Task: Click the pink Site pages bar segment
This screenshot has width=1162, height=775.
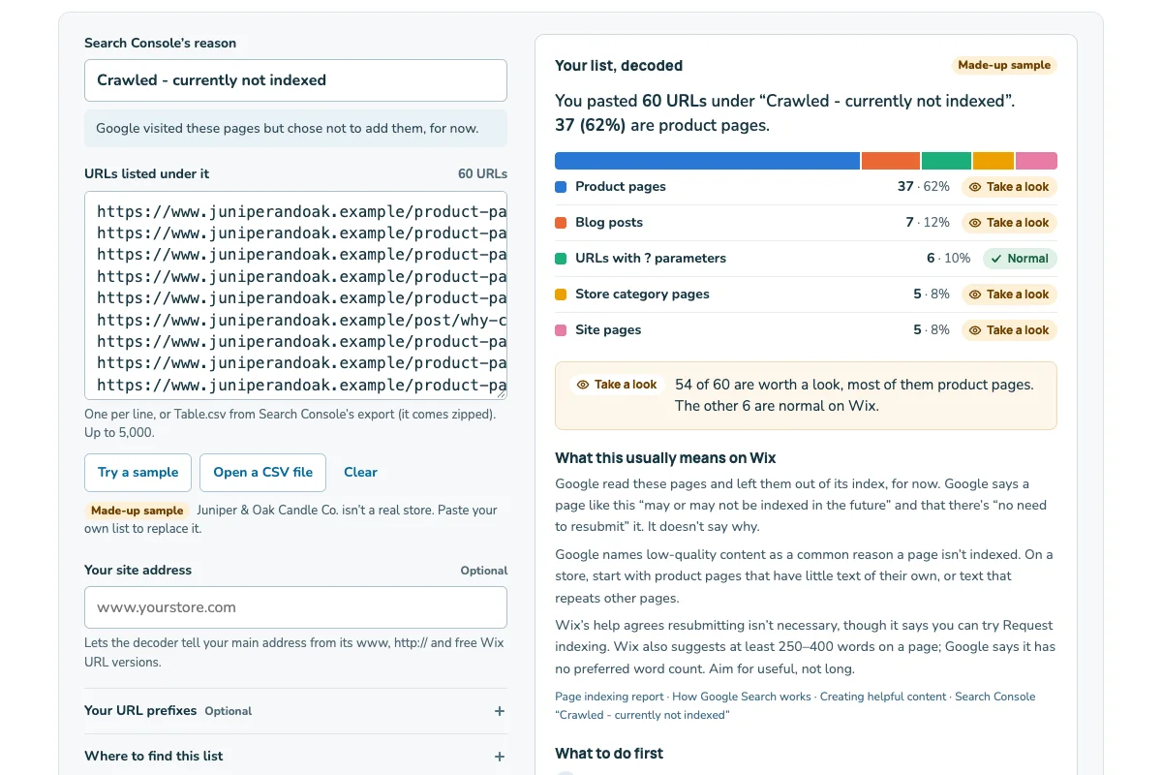Action: tap(1036, 161)
